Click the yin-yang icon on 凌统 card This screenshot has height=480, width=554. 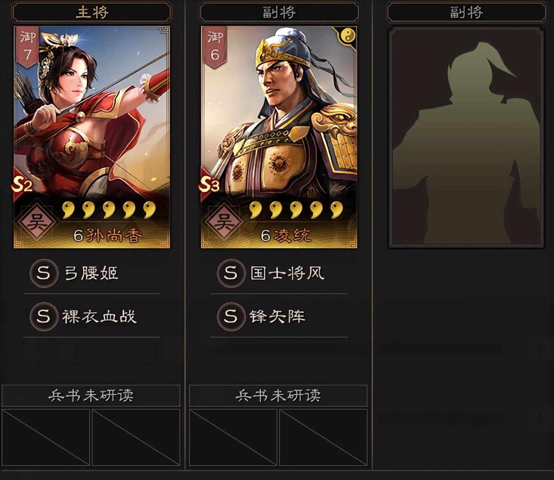click(347, 36)
